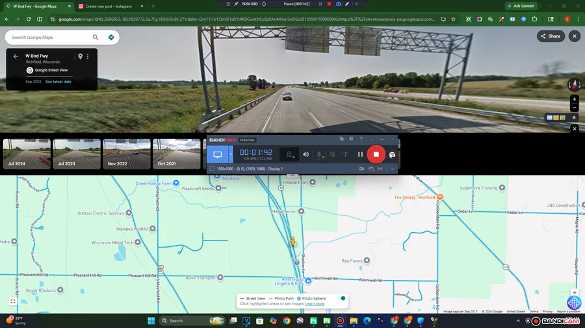Select the Oct 2021 thumbnail
The height and width of the screenshot is (328, 585).
(177, 154)
